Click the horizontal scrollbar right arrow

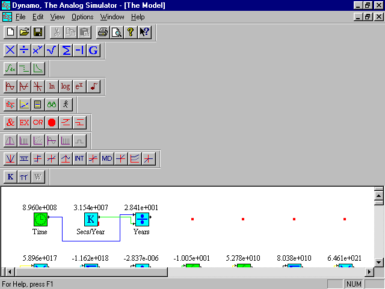coord(368,272)
